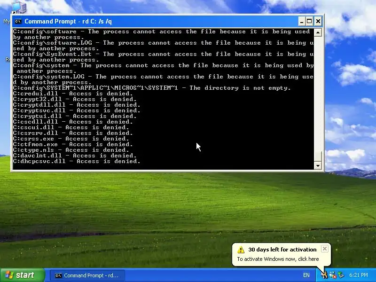Click the 'C:csrsrv.dll' output line
The height and width of the screenshot is (282, 376).
point(73,133)
